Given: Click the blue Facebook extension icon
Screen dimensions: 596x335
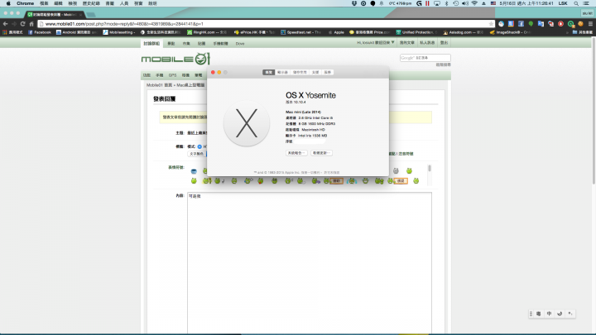Looking at the screenshot, I should pyautogui.click(x=521, y=23).
